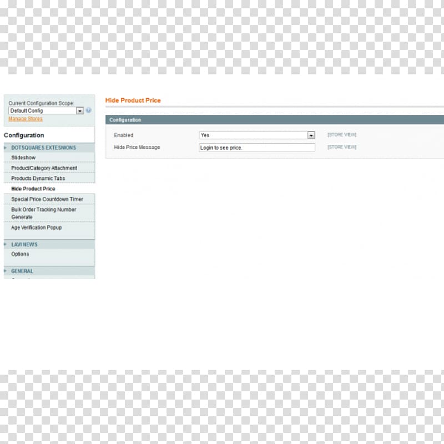Click STORE VIEW text beside Enabled
The height and width of the screenshot is (444, 444).
(x=342, y=135)
